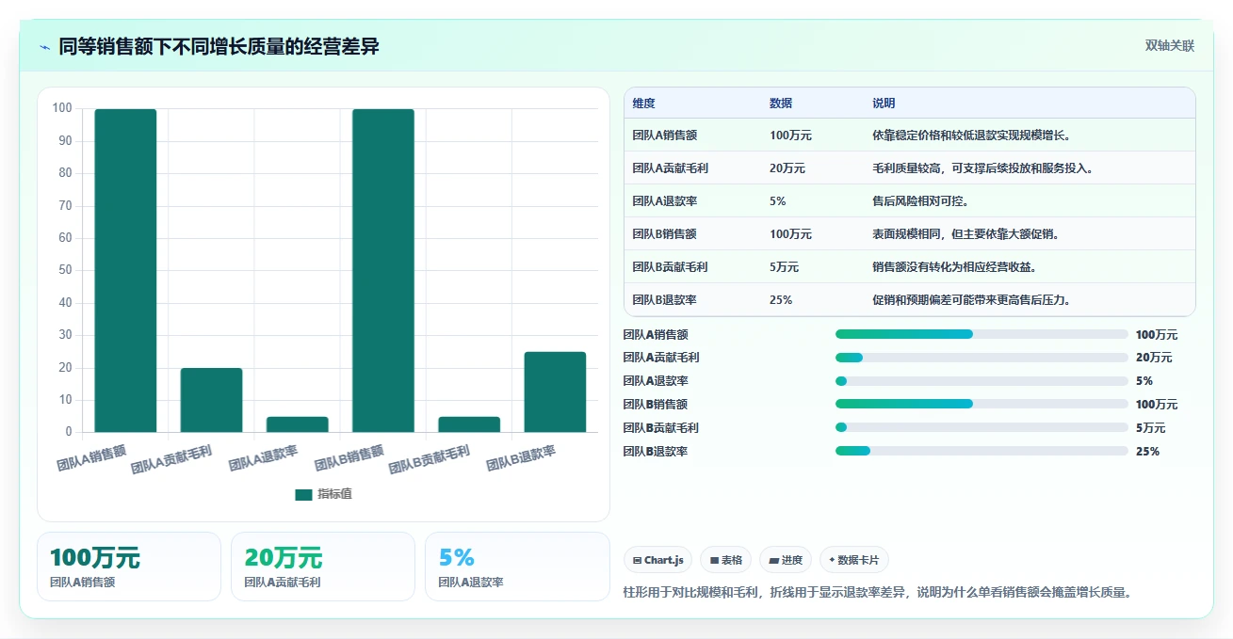Viewport: 1233px width, 639px height.
Task: Click the 团队A贡献毛利 progress bar
Action: pos(982,358)
